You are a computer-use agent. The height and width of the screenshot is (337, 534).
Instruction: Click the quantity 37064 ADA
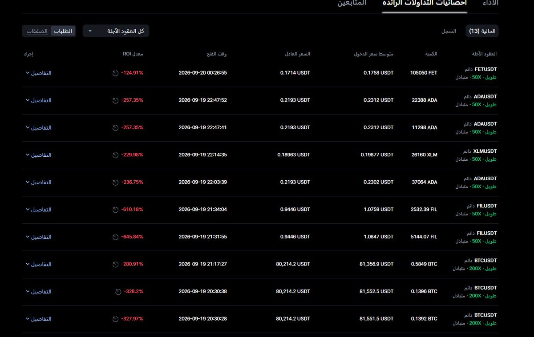click(x=425, y=182)
